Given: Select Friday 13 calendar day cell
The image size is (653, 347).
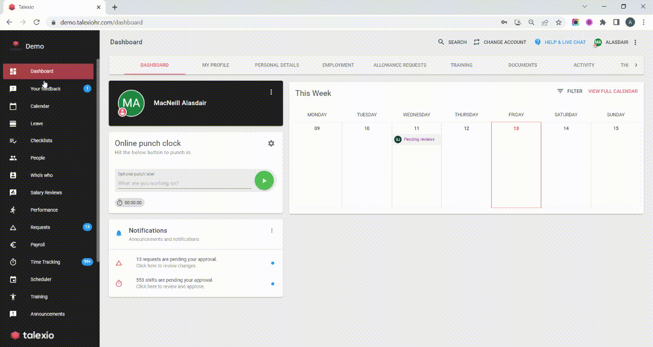Looking at the screenshot, I should (516, 165).
